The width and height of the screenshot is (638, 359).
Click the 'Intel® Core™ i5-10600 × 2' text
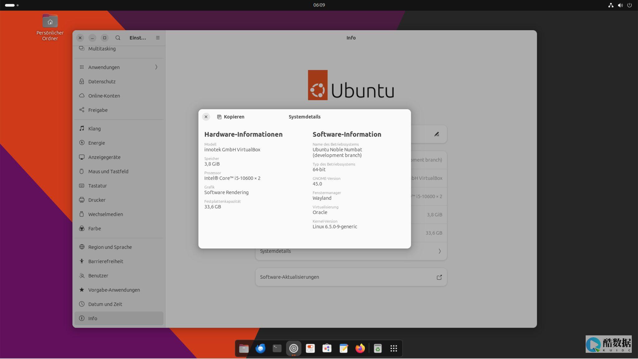point(232,178)
